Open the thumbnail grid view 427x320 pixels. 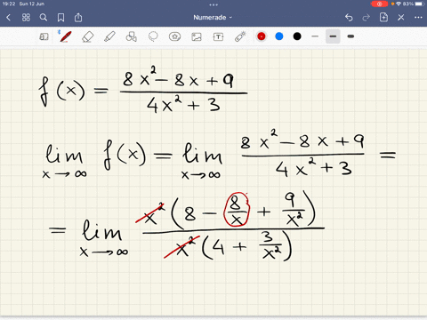(26, 18)
